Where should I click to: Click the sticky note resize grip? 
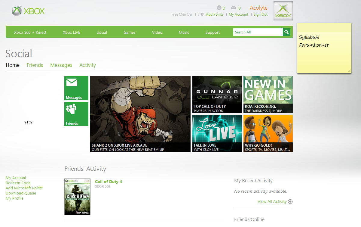pos(349,71)
